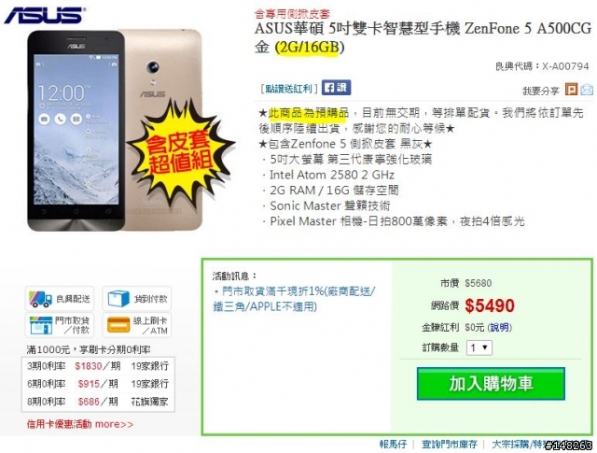Image resolution: width=597 pixels, height=453 pixels.
Task: Click the 3期0利率 installment row
Action: tap(98, 366)
